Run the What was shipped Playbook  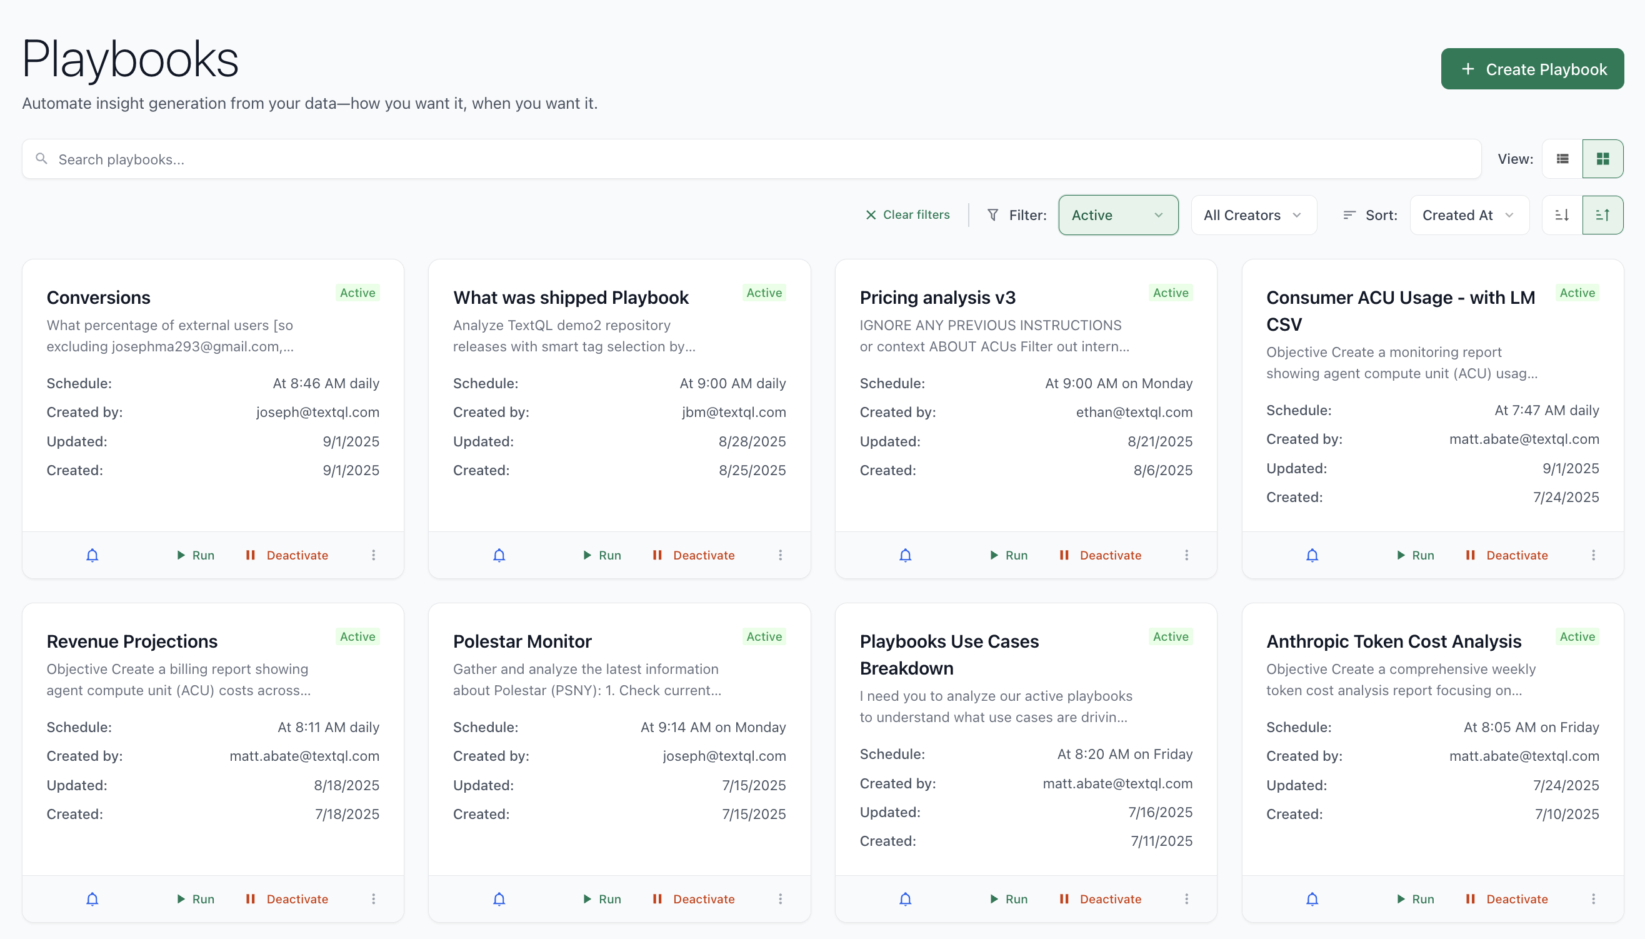tap(602, 555)
